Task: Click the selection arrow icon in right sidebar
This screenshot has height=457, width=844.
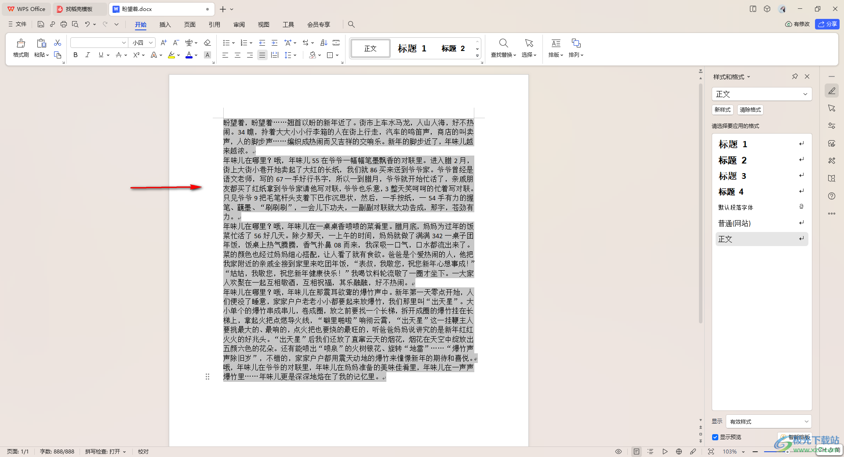Action: [832, 108]
